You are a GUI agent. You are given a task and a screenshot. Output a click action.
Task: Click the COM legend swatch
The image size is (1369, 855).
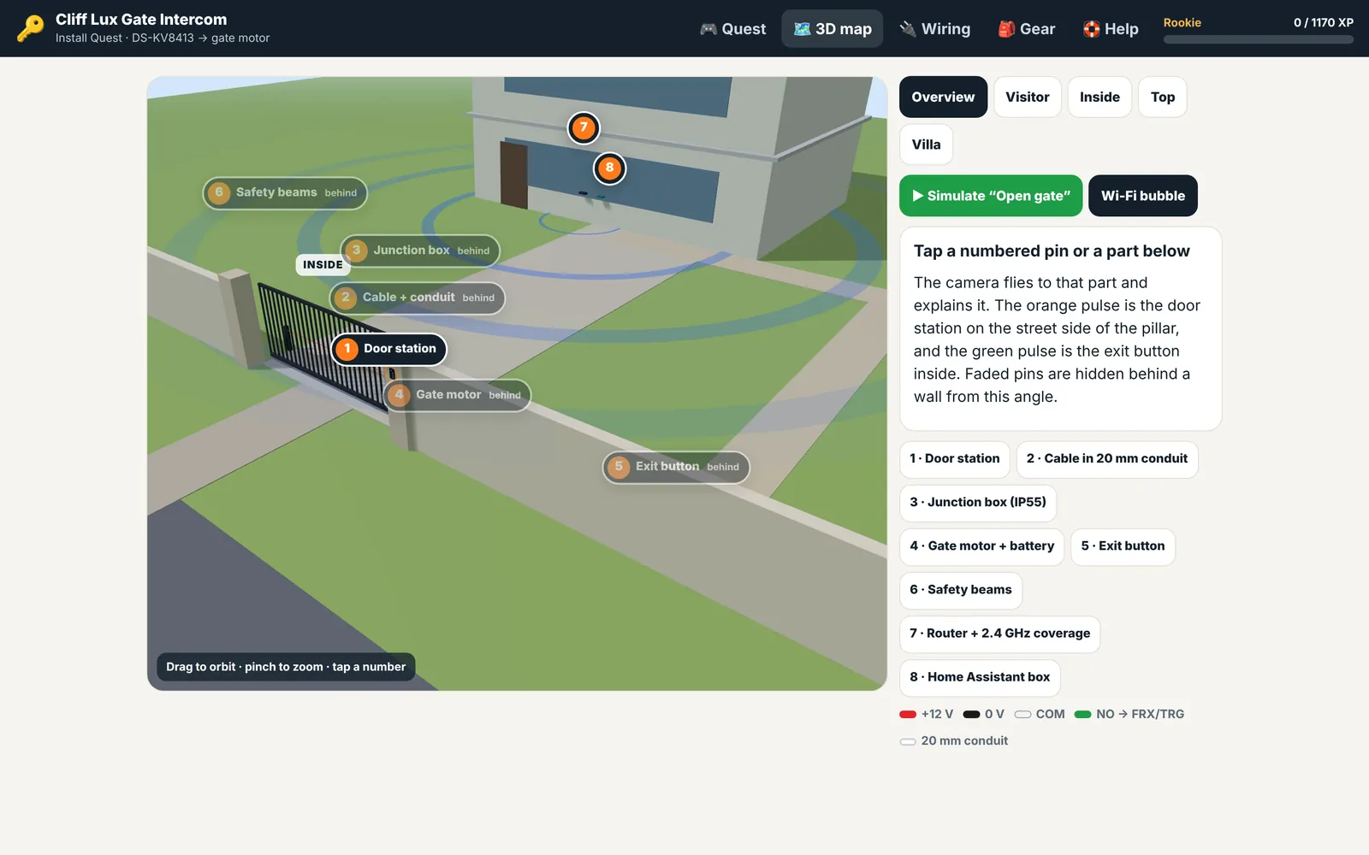[x=1022, y=714]
